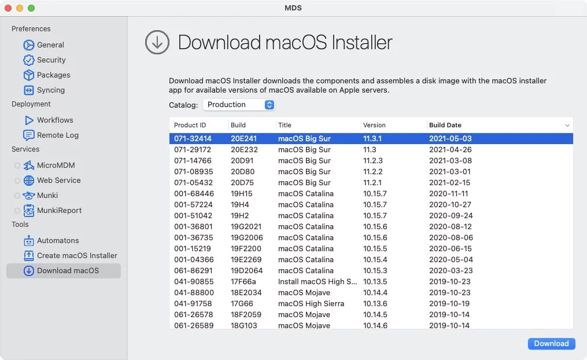Select row dated 2020-09-24
The image size is (587, 360).
point(371,216)
